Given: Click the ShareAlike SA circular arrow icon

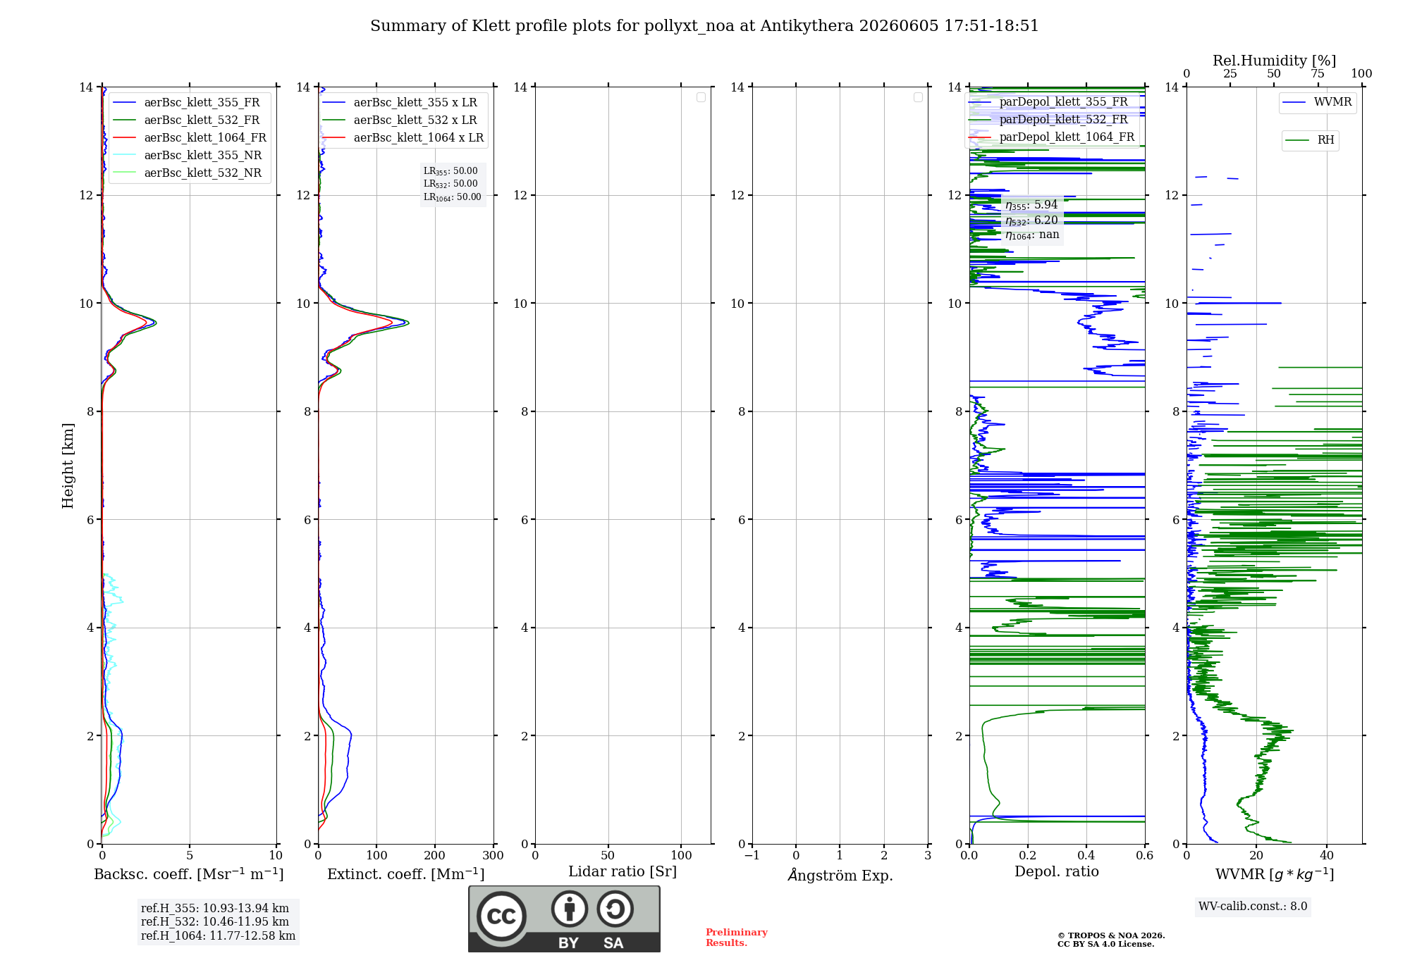Looking at the screenshot, I should [615, 909].
